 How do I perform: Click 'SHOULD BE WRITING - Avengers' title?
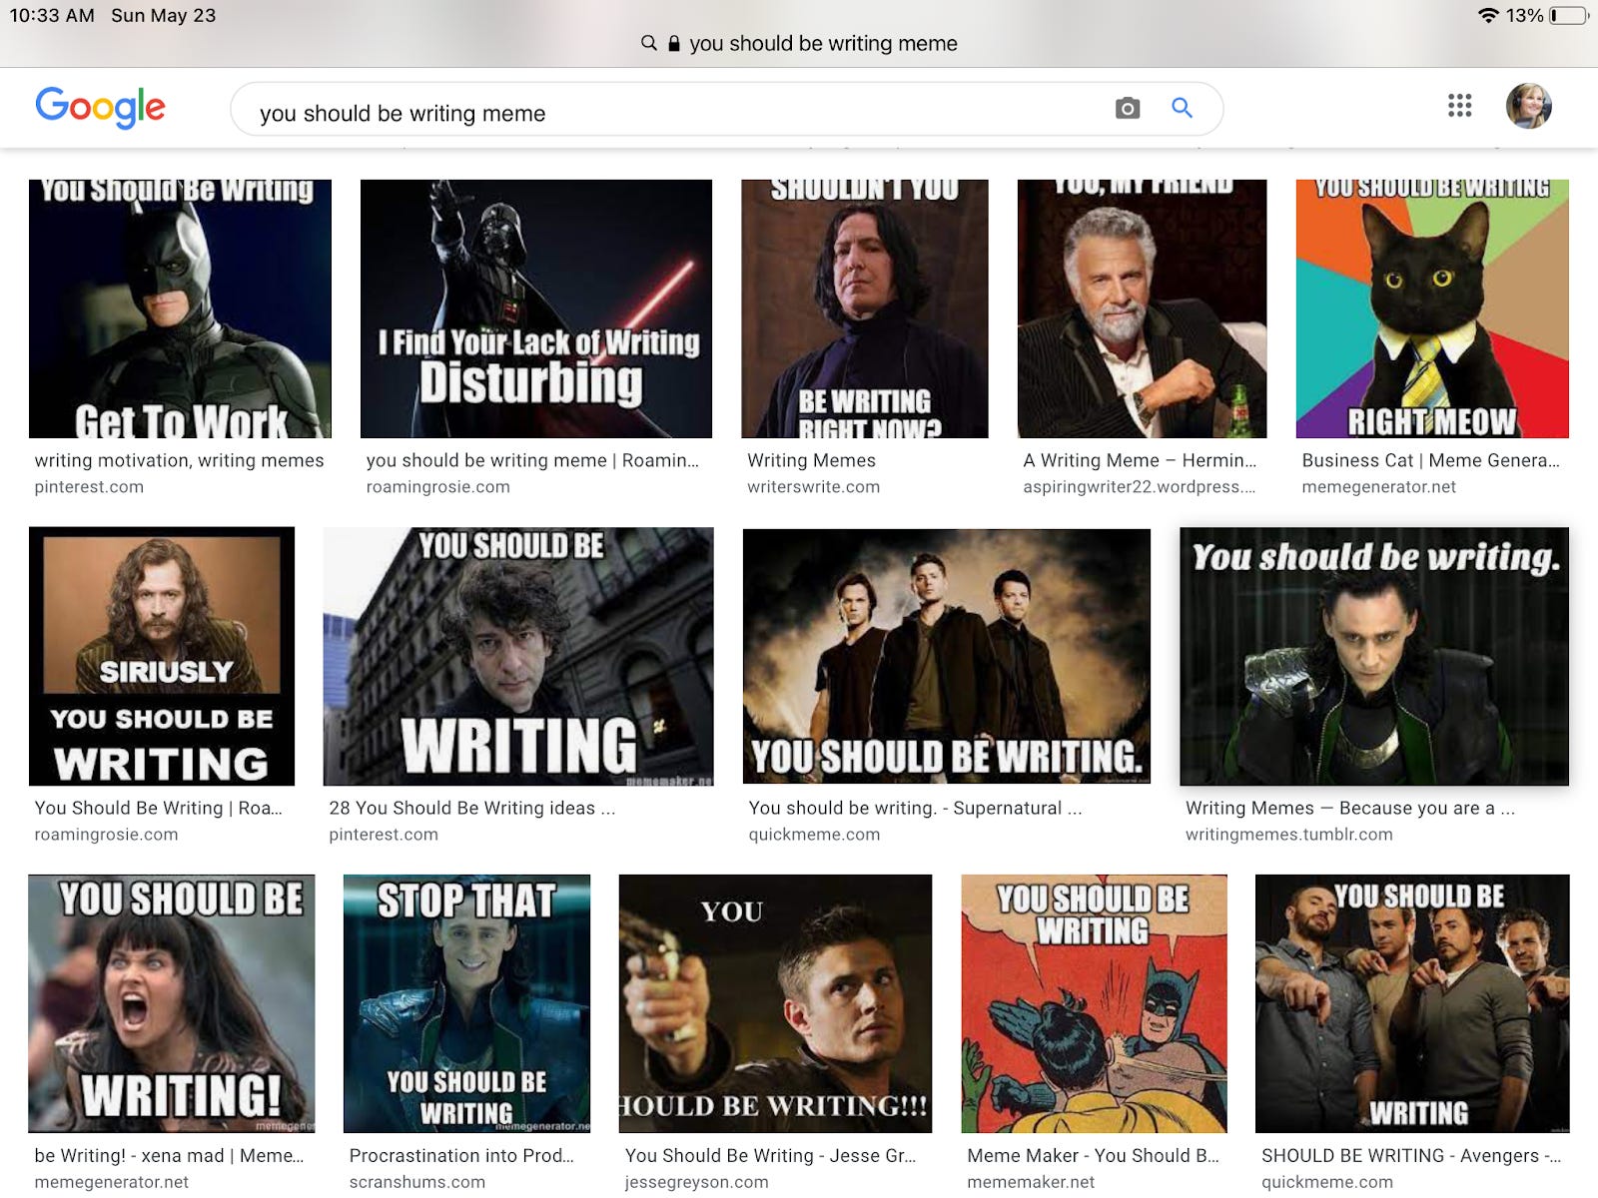coord(1411,1155)
